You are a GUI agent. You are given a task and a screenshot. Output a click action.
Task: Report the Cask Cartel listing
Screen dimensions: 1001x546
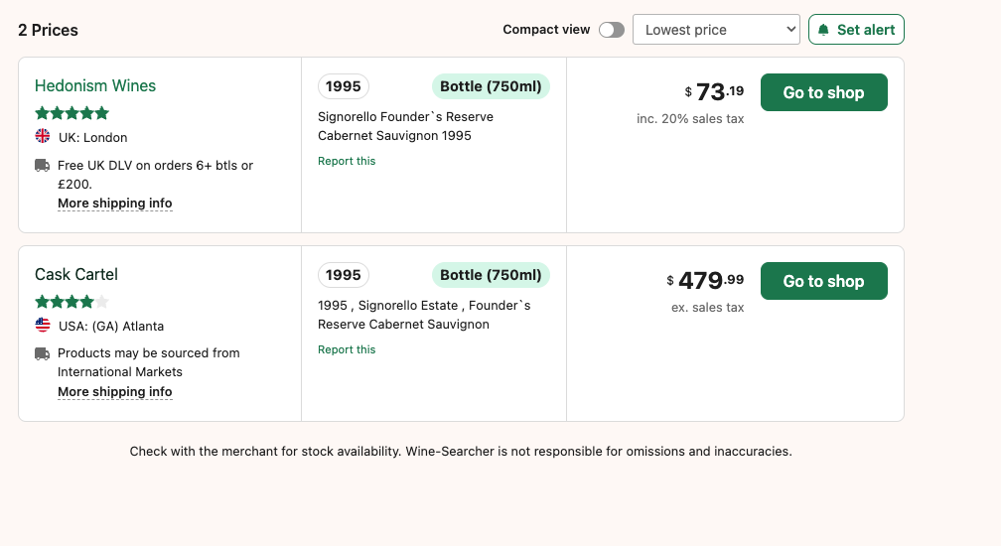tap(347, 349)
